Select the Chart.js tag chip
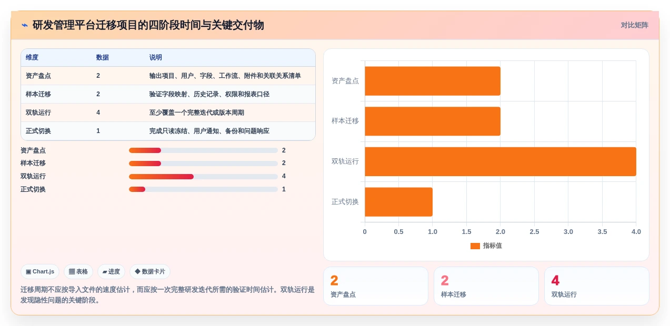This screenshot has width=670, height=326. (40, 272)
